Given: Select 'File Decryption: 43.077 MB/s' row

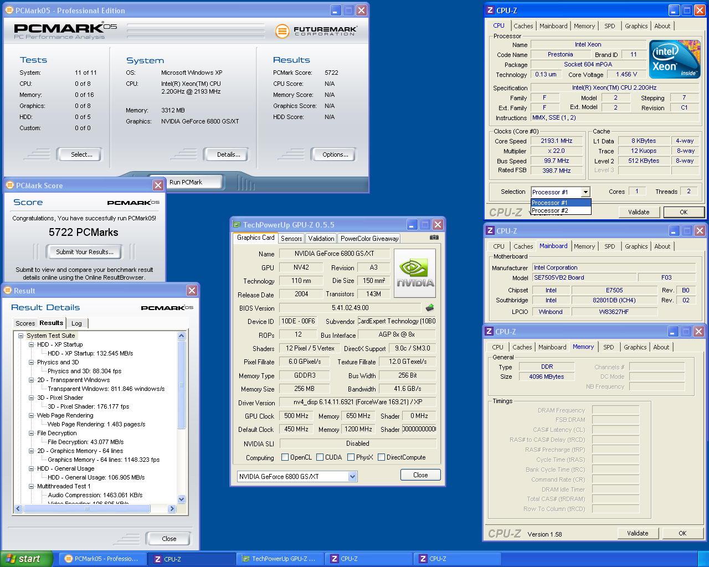Looking at the screenshot, I should pos(85,442).
